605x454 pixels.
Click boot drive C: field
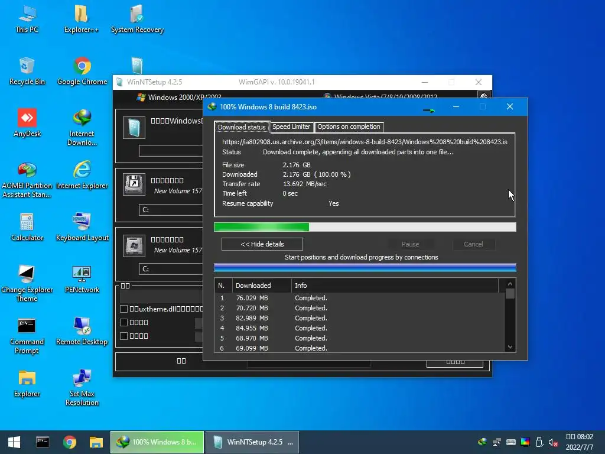tap(171, 210)
